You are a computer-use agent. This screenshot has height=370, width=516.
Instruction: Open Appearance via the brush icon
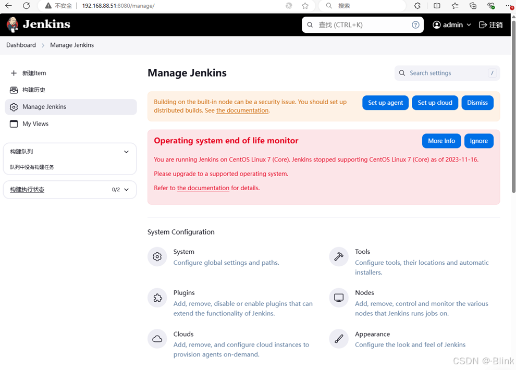339,339
